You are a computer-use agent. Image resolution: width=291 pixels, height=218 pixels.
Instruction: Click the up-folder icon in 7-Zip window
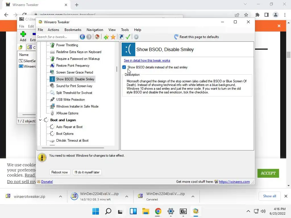21,47
